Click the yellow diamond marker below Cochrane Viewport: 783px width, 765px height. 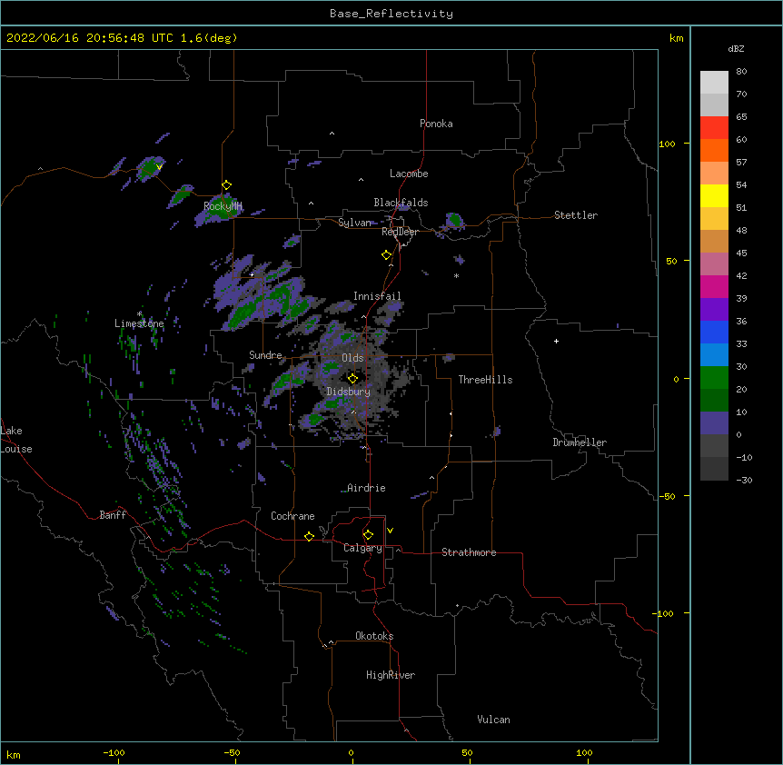309,536
